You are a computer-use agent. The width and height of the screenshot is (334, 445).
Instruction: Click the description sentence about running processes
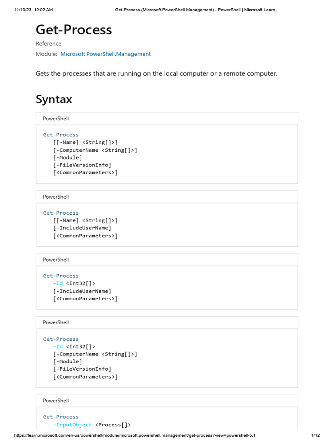[156, 73]
